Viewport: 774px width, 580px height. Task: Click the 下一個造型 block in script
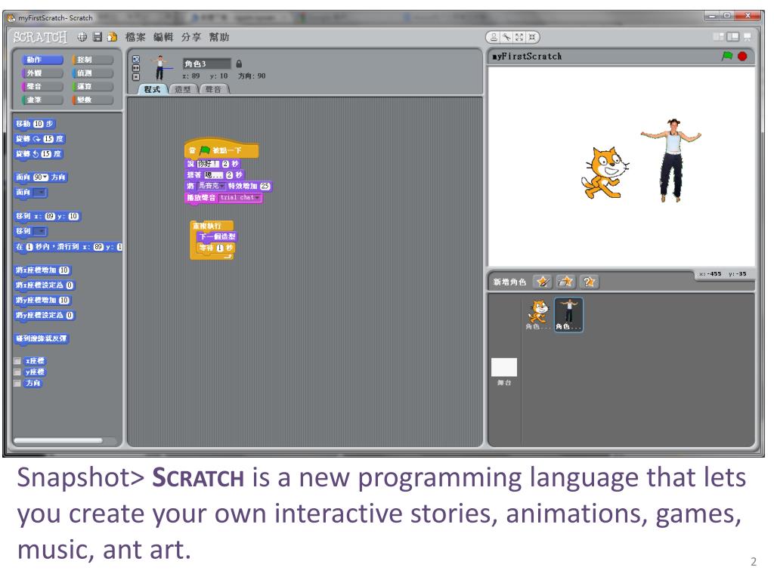click(x=217, y=236)
